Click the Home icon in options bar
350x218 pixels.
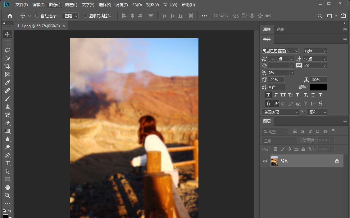click(x=10, y=16)
